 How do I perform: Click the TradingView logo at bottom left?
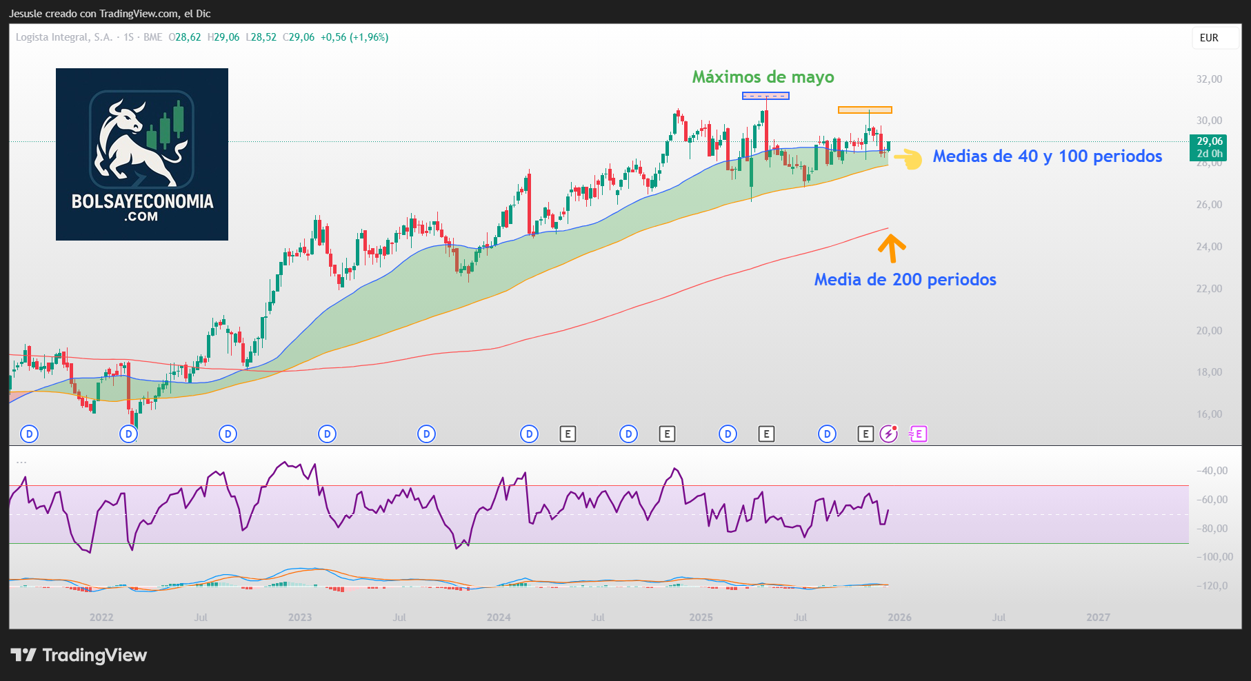pos(79,655)
